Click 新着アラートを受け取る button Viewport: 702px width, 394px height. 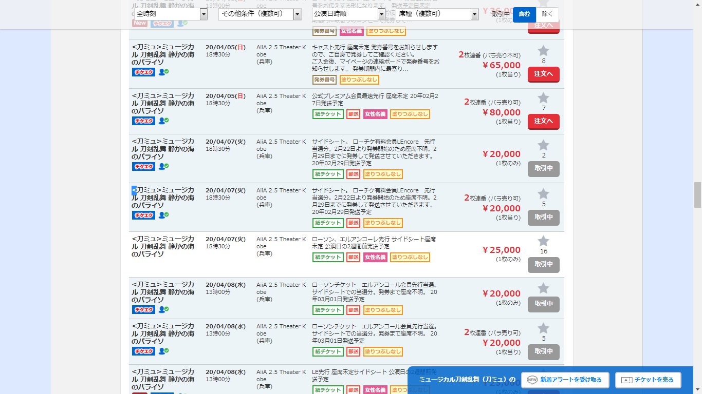565,380
